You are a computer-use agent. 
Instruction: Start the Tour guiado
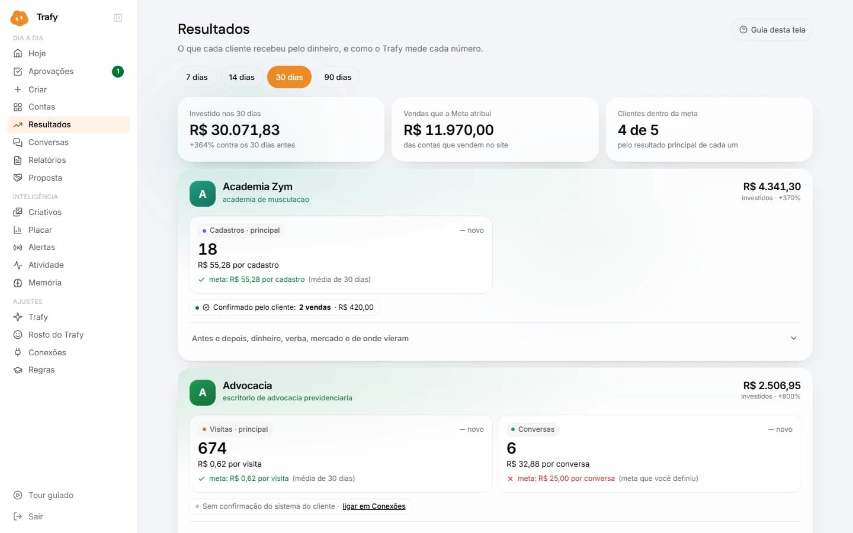(x=68, y=495)
